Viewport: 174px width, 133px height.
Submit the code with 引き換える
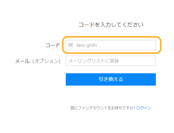[x=111, y=79]
